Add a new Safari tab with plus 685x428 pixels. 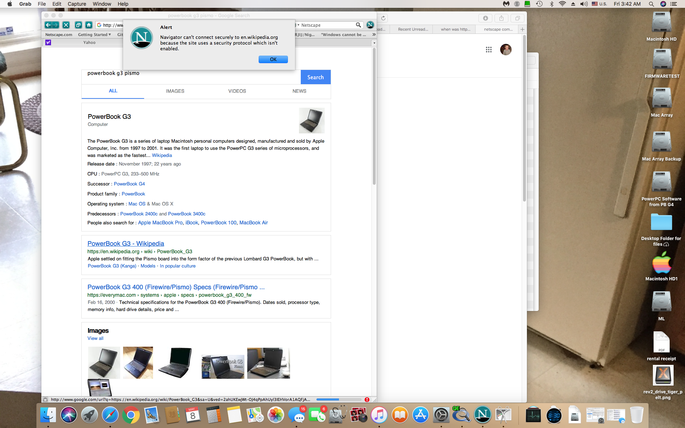point(522,29)
